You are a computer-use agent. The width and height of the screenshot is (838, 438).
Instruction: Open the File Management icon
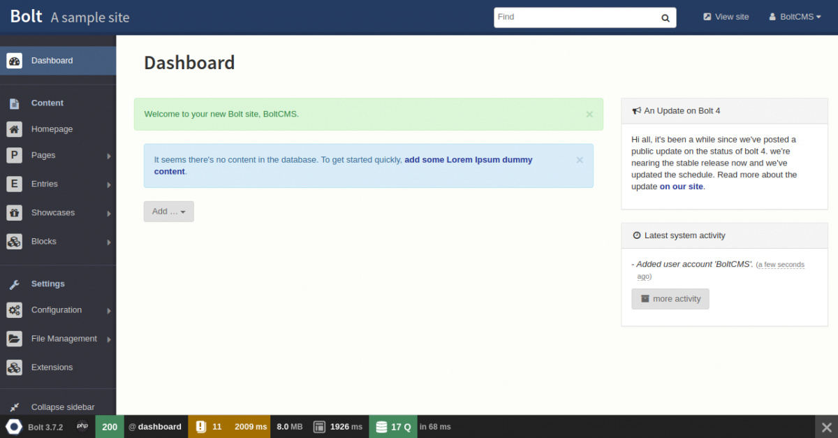pyautogui.click(x=15, y=339)
